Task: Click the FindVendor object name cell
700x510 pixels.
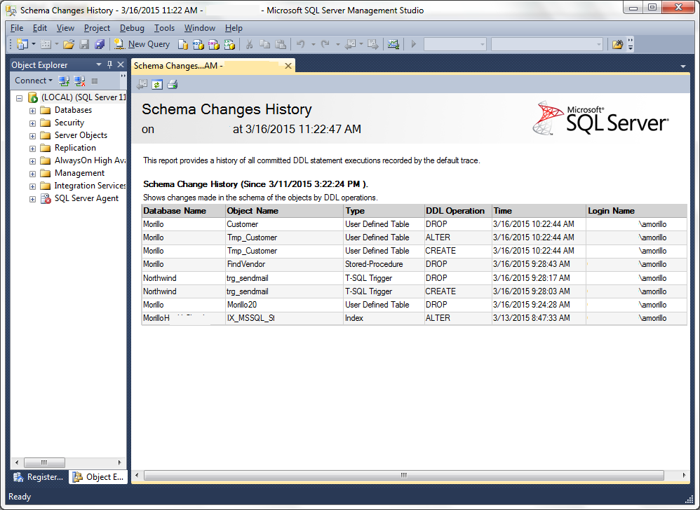Action: (284, 264)
